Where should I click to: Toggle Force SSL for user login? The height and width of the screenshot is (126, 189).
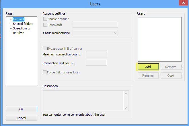(x=45, y=72)
